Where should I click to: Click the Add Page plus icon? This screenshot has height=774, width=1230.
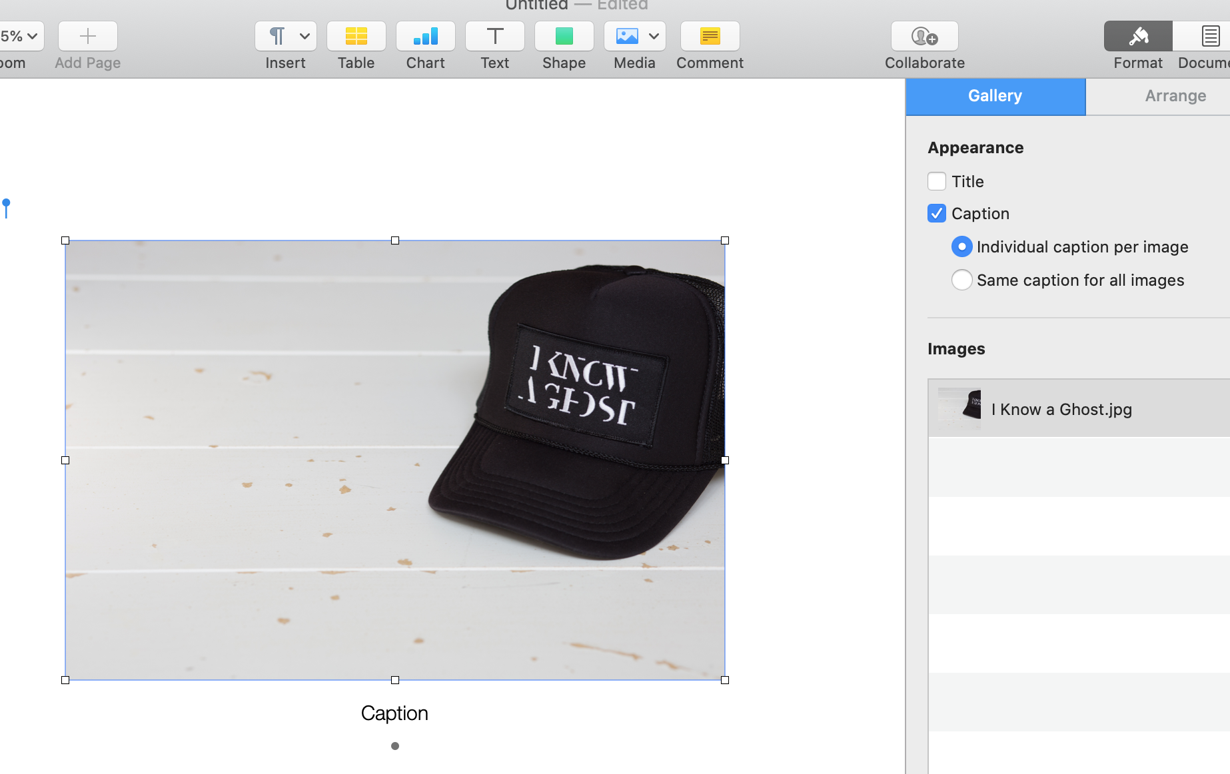point(87,36)
